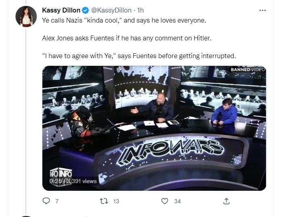The width and height of the screenshot is (285, 217).
Task: Click the retweet count number 13
Action: (116, 201)
